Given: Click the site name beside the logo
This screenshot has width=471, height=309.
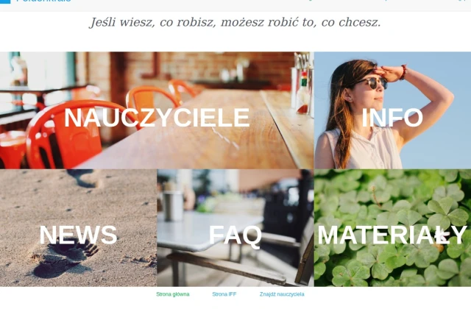Looking at the screenshot, I should pos(44,1).
